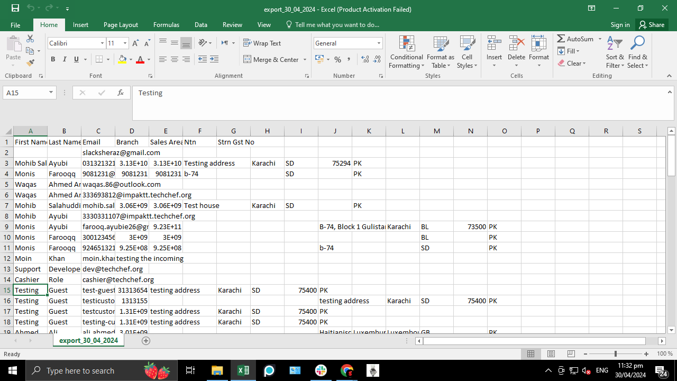Click the Decrease Indent icon
Screen dimensions: 677x381
point(202,59)
